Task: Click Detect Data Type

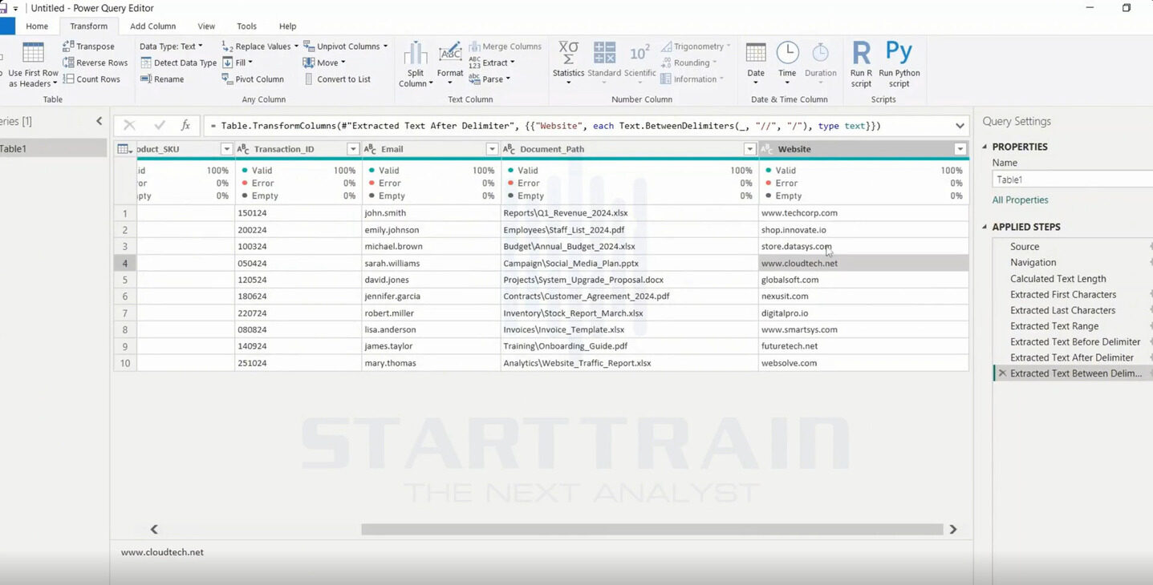Action: tap(178, 63)
